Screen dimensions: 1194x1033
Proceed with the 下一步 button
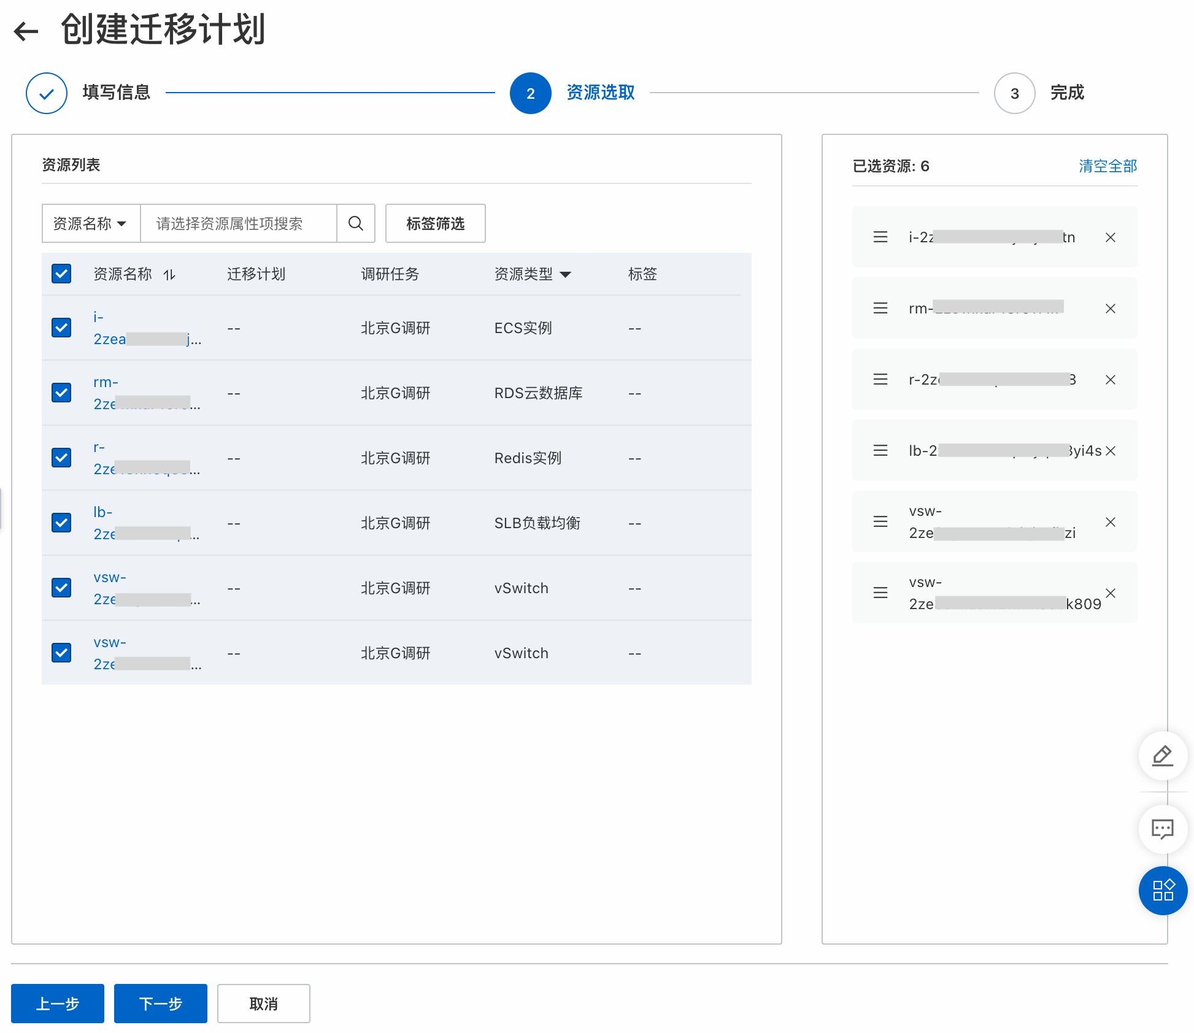pos(161,1004)
